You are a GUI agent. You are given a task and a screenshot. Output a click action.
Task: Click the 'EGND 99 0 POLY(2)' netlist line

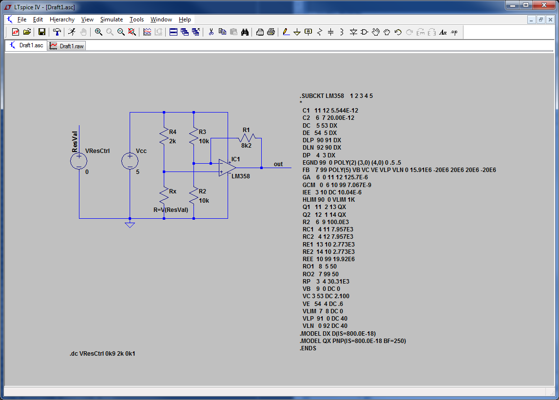point(352,163)
